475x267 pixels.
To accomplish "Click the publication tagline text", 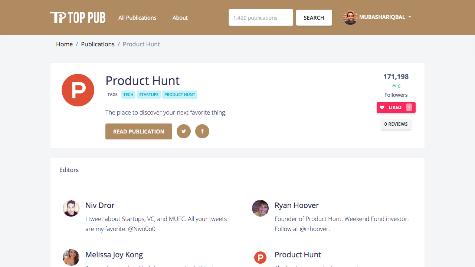I will pyautogui.click(x=166, y=112).
